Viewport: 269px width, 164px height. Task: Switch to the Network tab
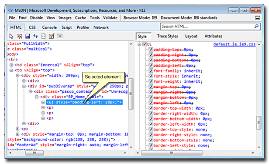pos(101,27)
